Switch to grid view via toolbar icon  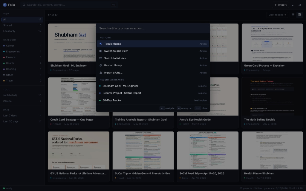click(299, 15)
